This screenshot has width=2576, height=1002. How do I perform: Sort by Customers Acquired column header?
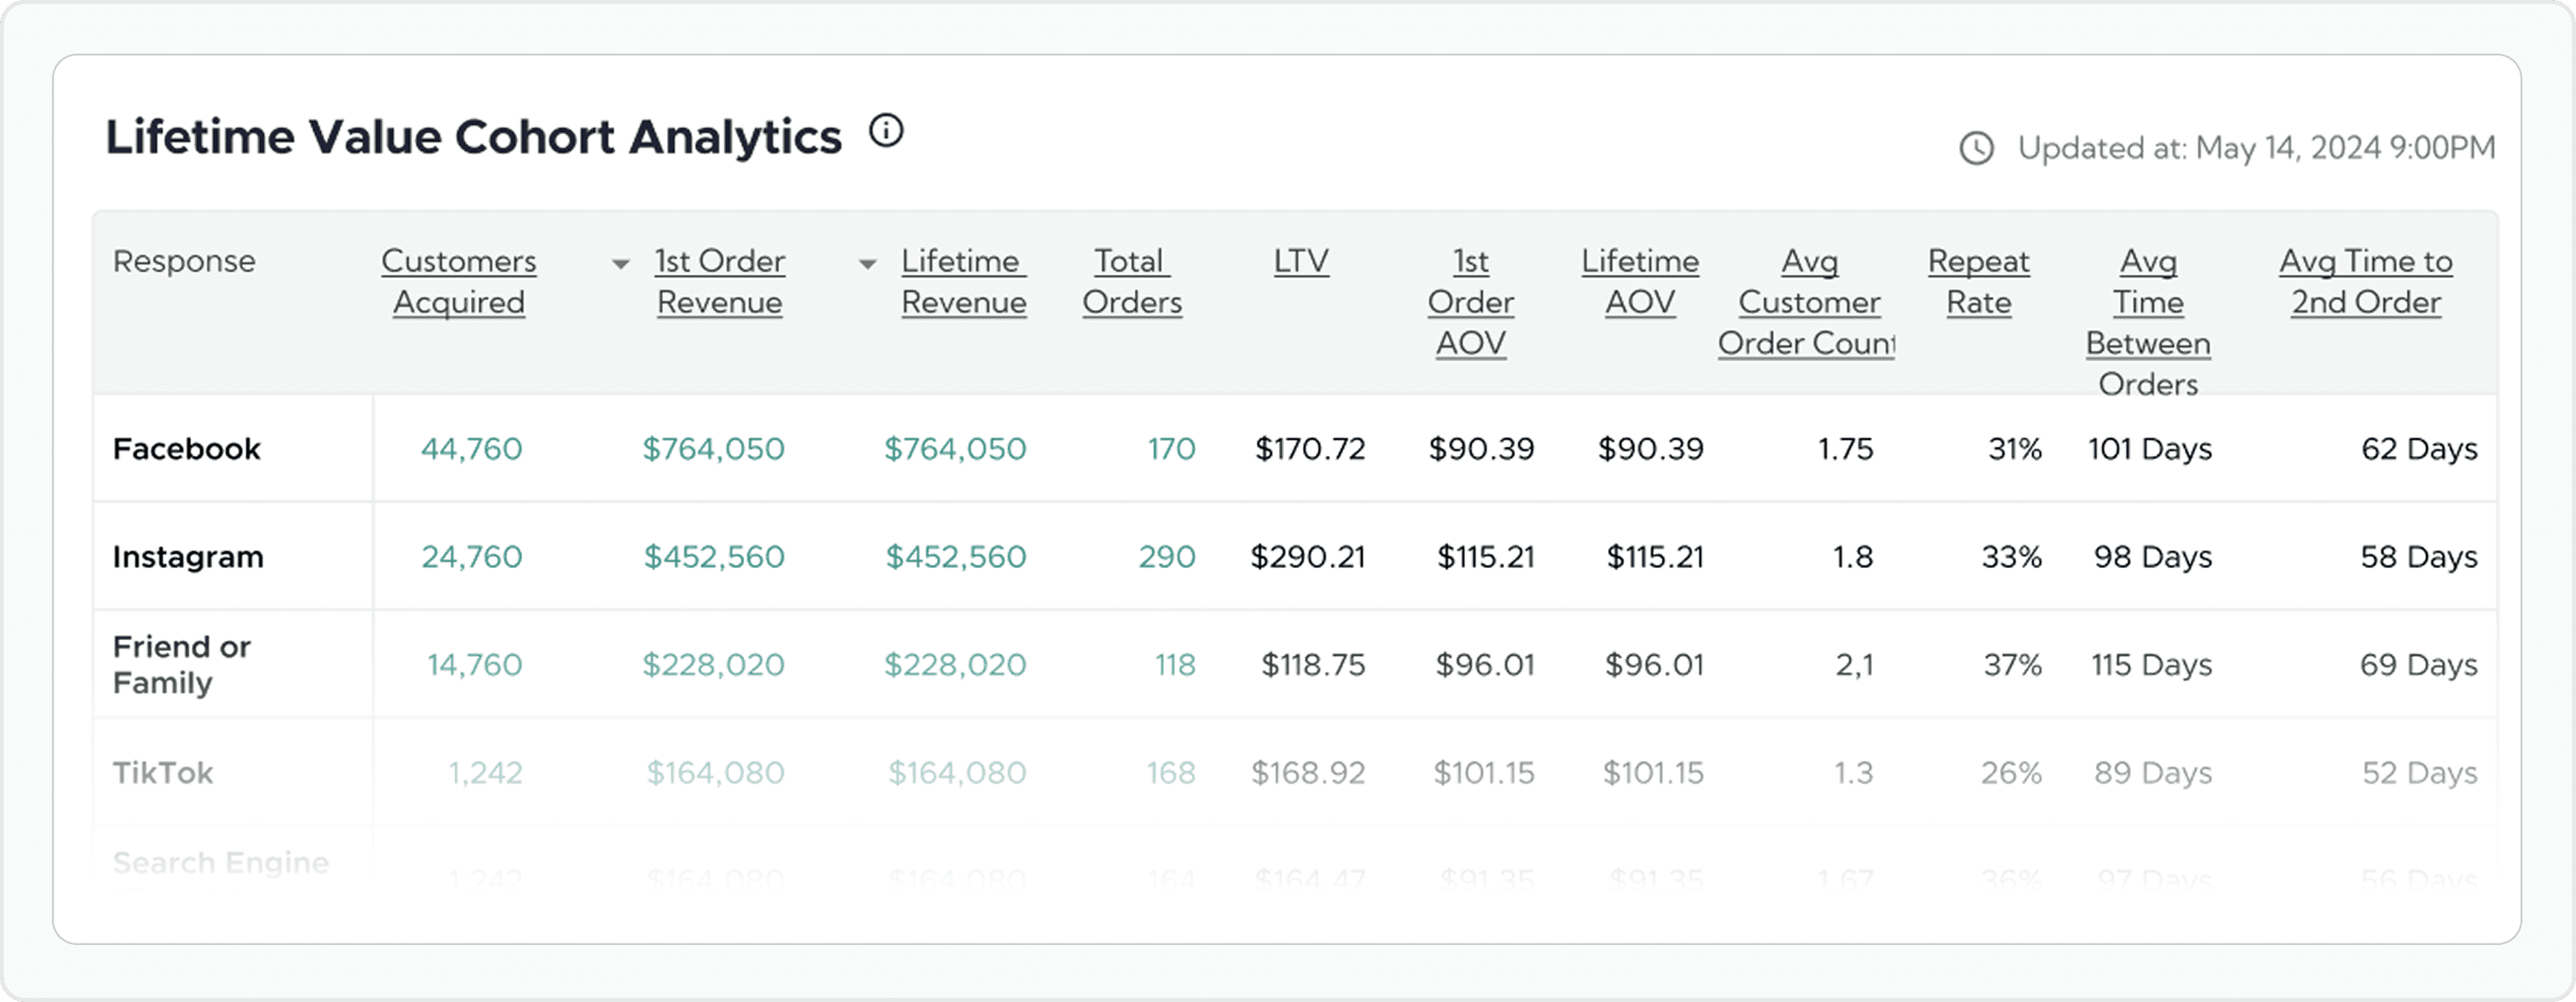[459, 281]
